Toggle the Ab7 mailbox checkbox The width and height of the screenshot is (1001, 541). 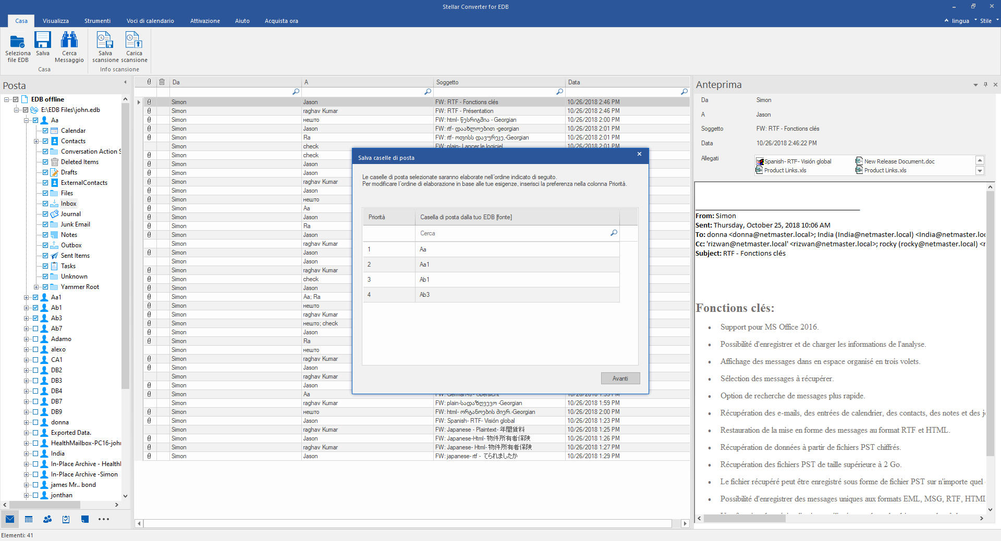35,329
